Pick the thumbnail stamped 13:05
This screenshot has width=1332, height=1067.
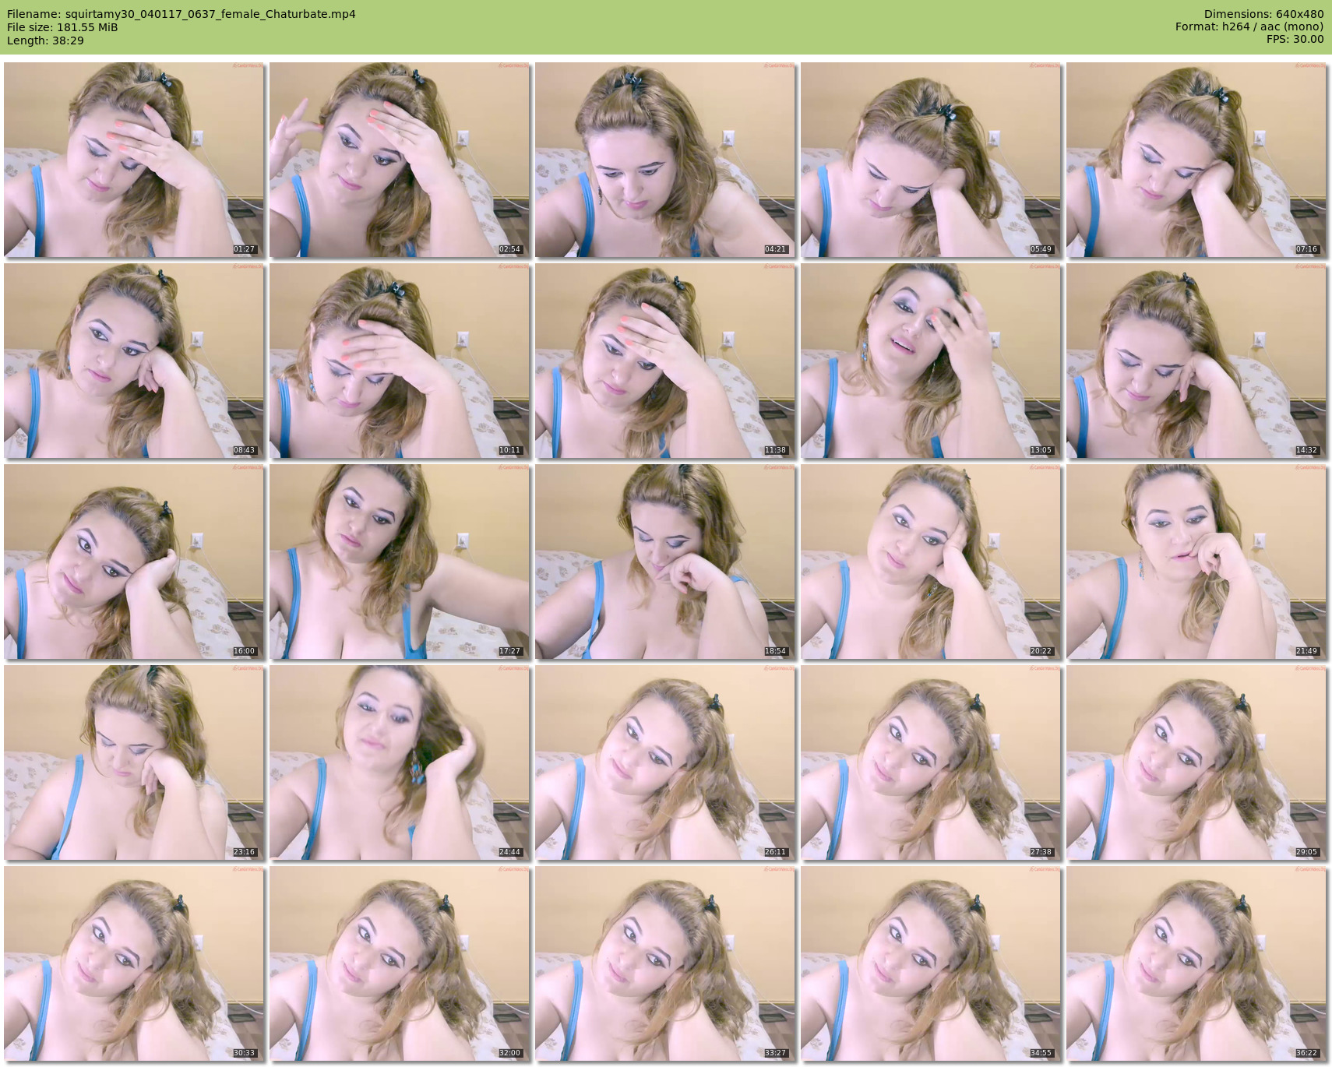point(931,361)
